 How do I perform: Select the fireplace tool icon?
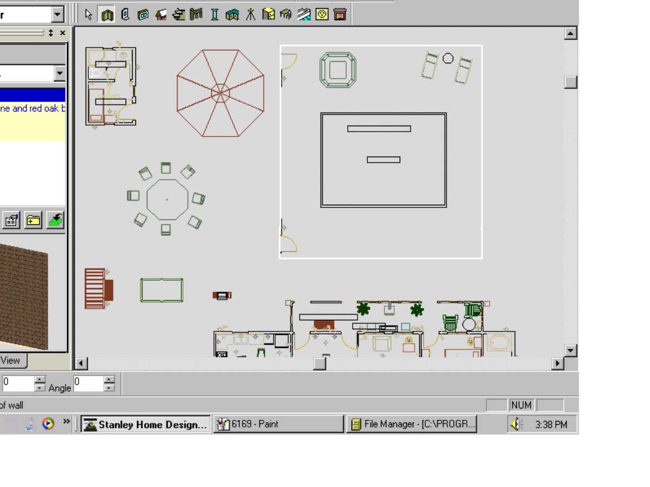(340, 15)
